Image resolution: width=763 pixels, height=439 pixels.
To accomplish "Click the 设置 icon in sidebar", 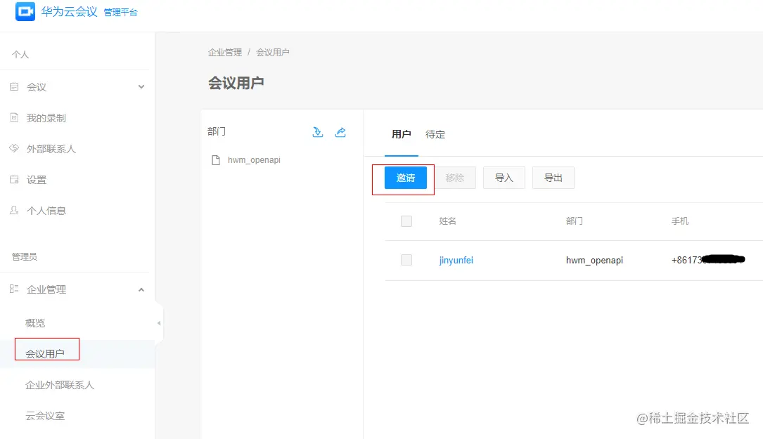I will pyautogui.click(x=14, y=179).
